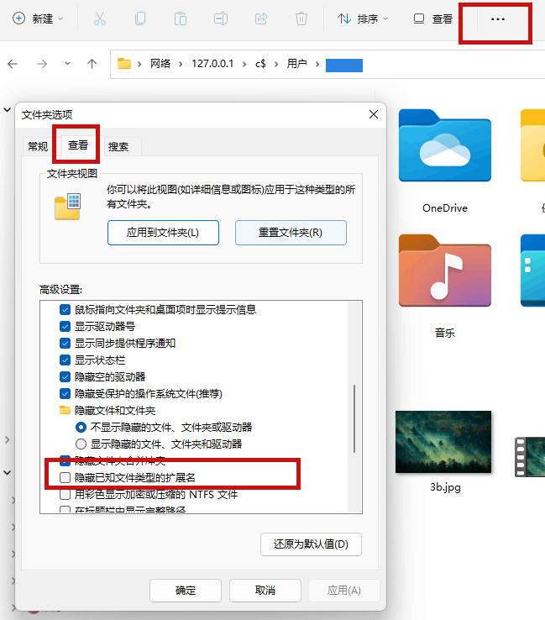Click 应用到文件夹(L) button
545x620 pixels.
163,233
